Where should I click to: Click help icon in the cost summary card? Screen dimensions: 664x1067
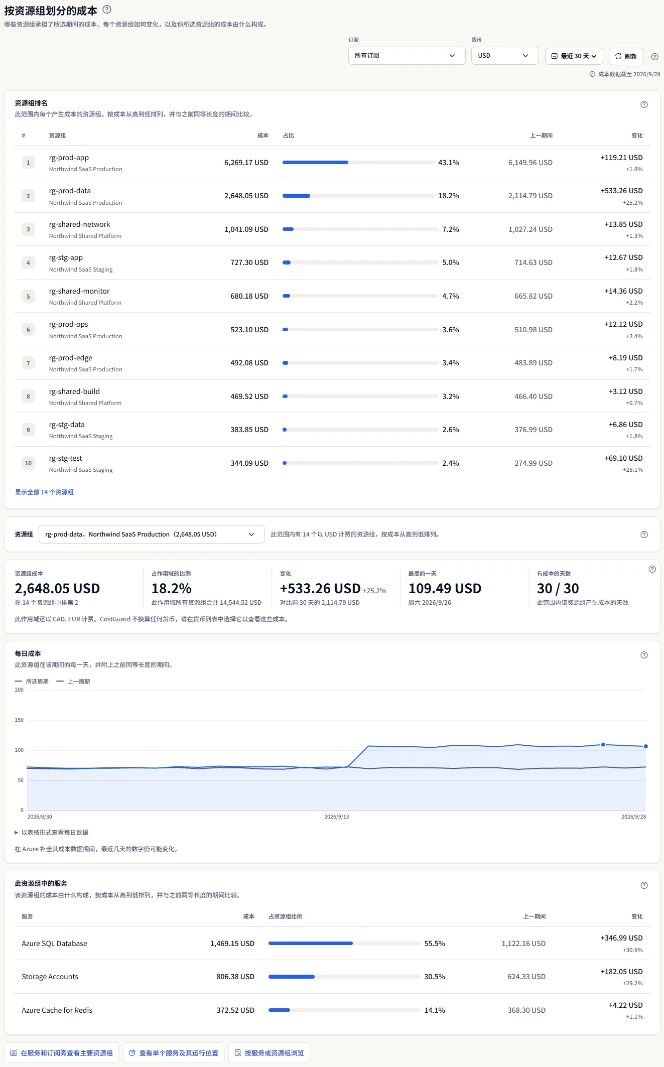pyautogui.click(x=652, y=569)
